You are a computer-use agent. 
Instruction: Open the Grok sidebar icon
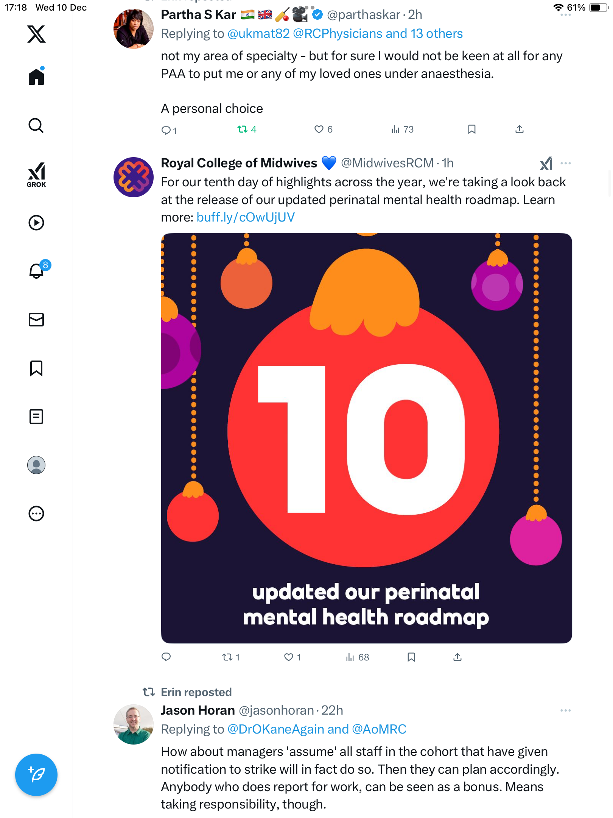[36, 175]
